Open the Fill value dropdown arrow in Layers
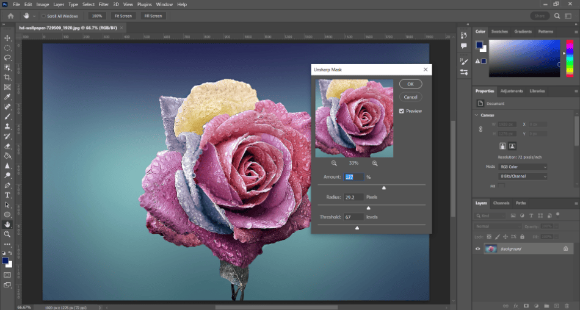580x310 pixels. click(x=557, y=237)
